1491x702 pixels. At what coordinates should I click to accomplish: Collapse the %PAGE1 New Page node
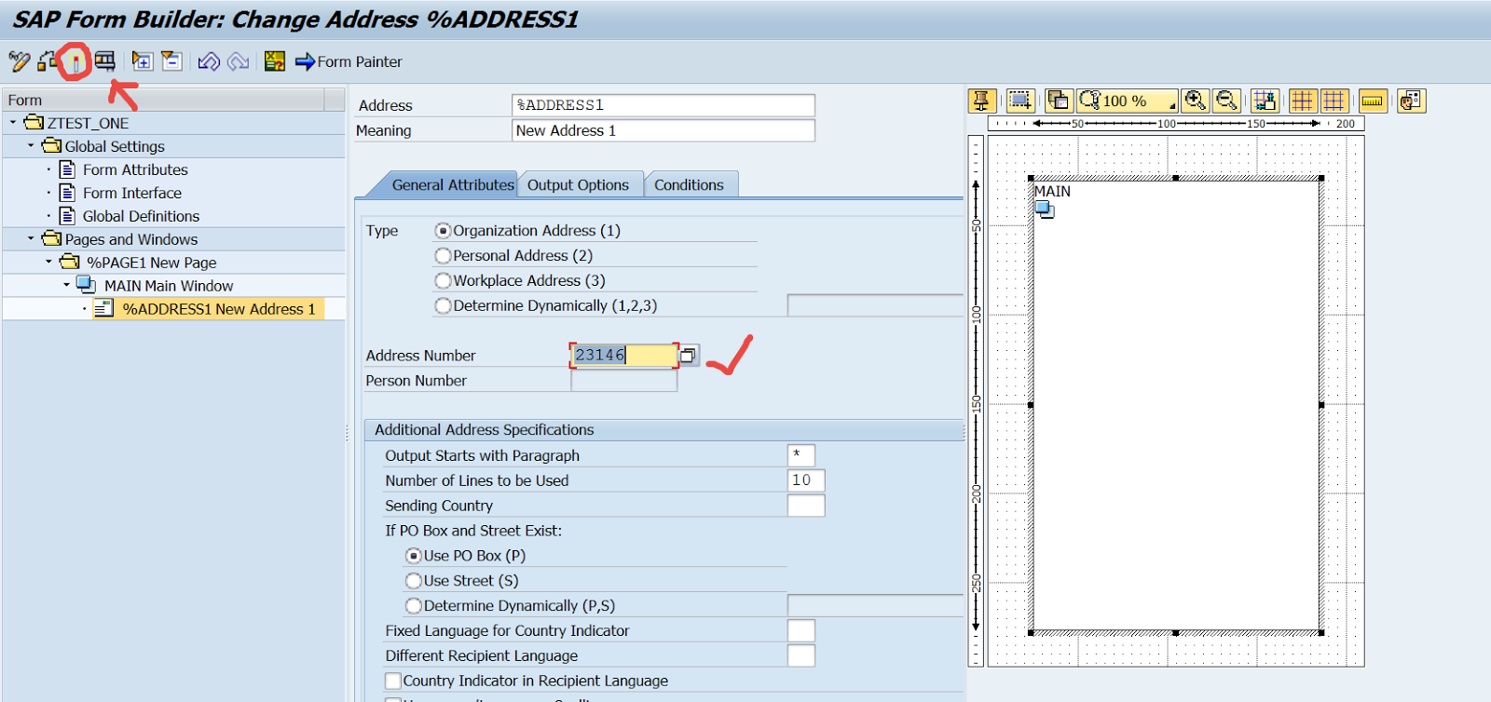click(48, 262)
